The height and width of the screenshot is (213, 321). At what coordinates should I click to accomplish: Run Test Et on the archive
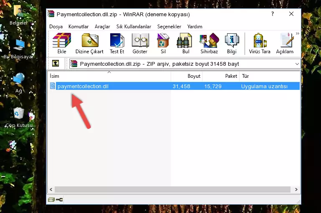[117, 43]
